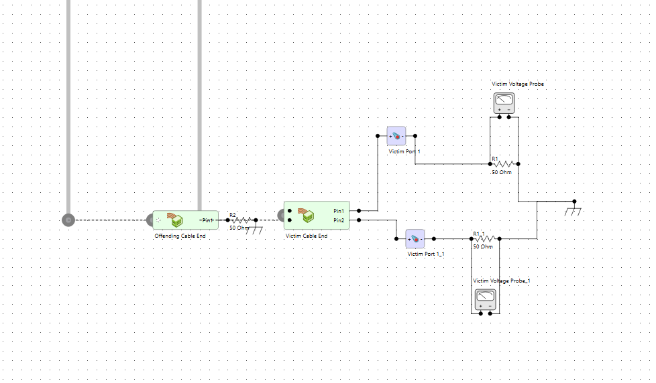Image resolution: width=656 pixels, height=383 pixels.
Task: Click the Victim Voltage Probe_1 label
Action: point(501,281)
